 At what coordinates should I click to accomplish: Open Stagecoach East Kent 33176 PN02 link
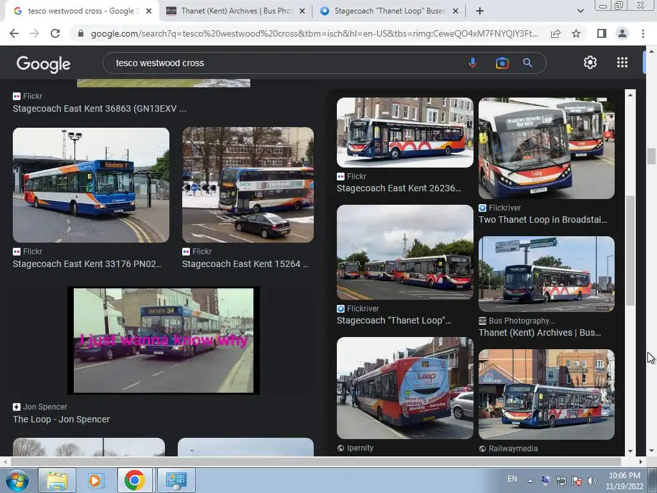[87, 264]
